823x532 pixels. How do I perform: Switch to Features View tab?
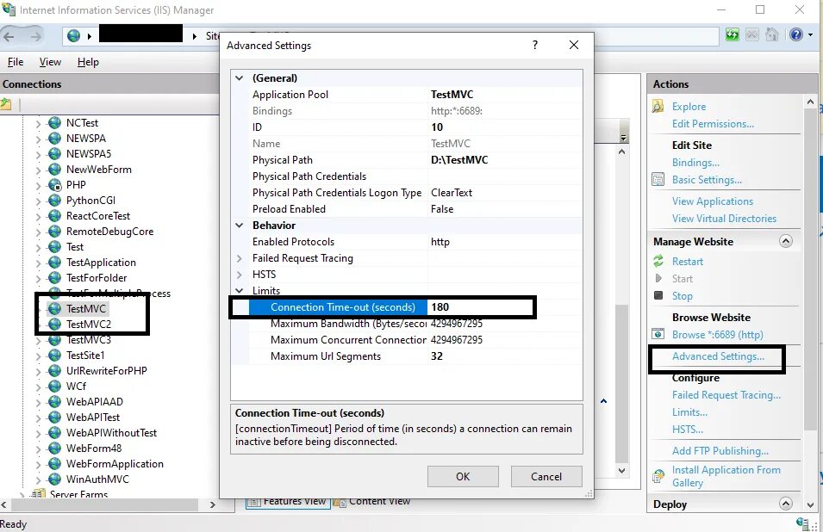point(288,502)
